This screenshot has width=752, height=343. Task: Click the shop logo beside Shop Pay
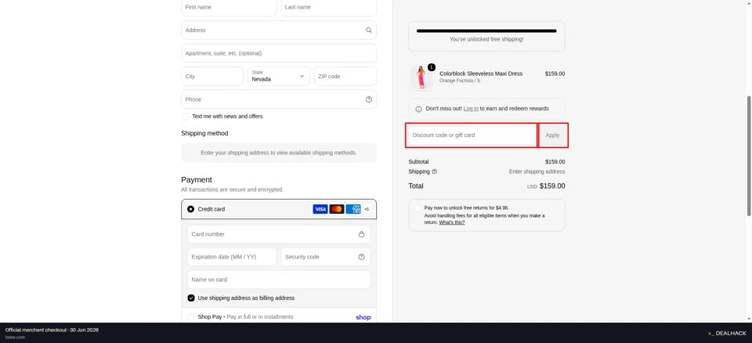point(363,317)
